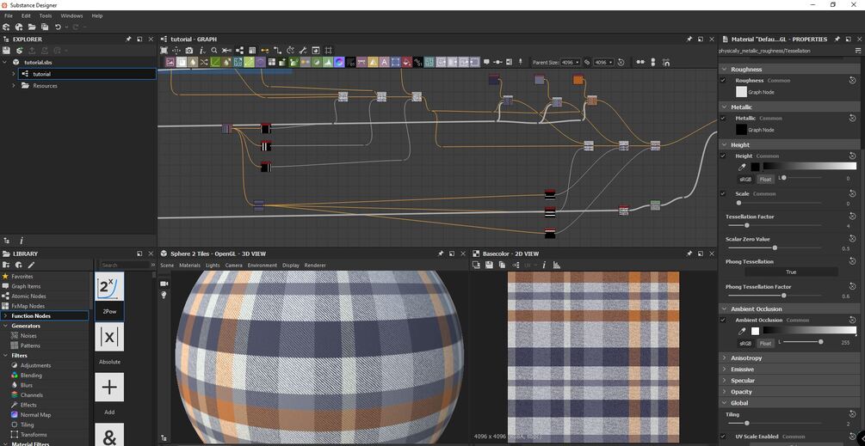Open the Parent Size height dropdown
The image size is (865, 446).
point(603,62)
